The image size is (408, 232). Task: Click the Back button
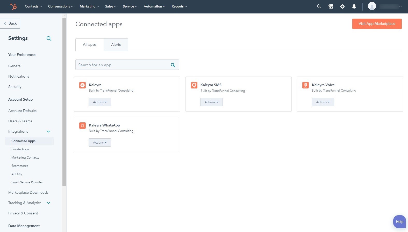(x=10, y=24)
